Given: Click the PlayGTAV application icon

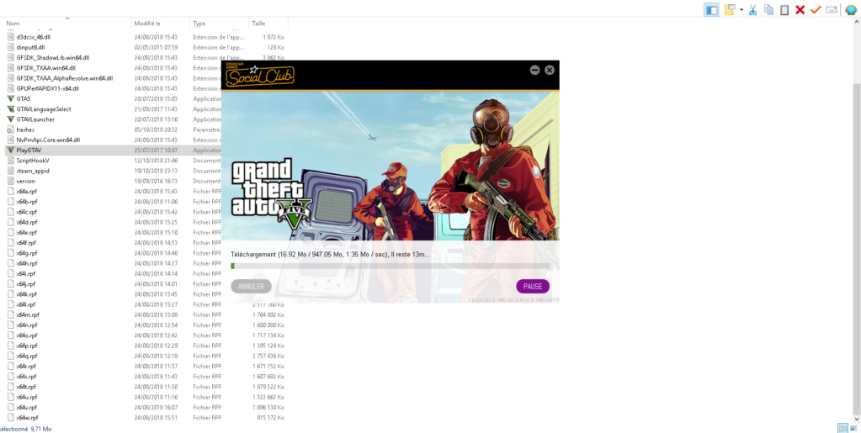Looking at the screenshot, I should [x=10, y=150].
